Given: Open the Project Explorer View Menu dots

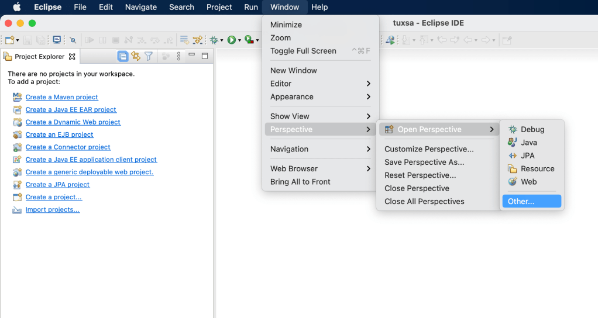Looking at the screenshot, I should (179, 56).
